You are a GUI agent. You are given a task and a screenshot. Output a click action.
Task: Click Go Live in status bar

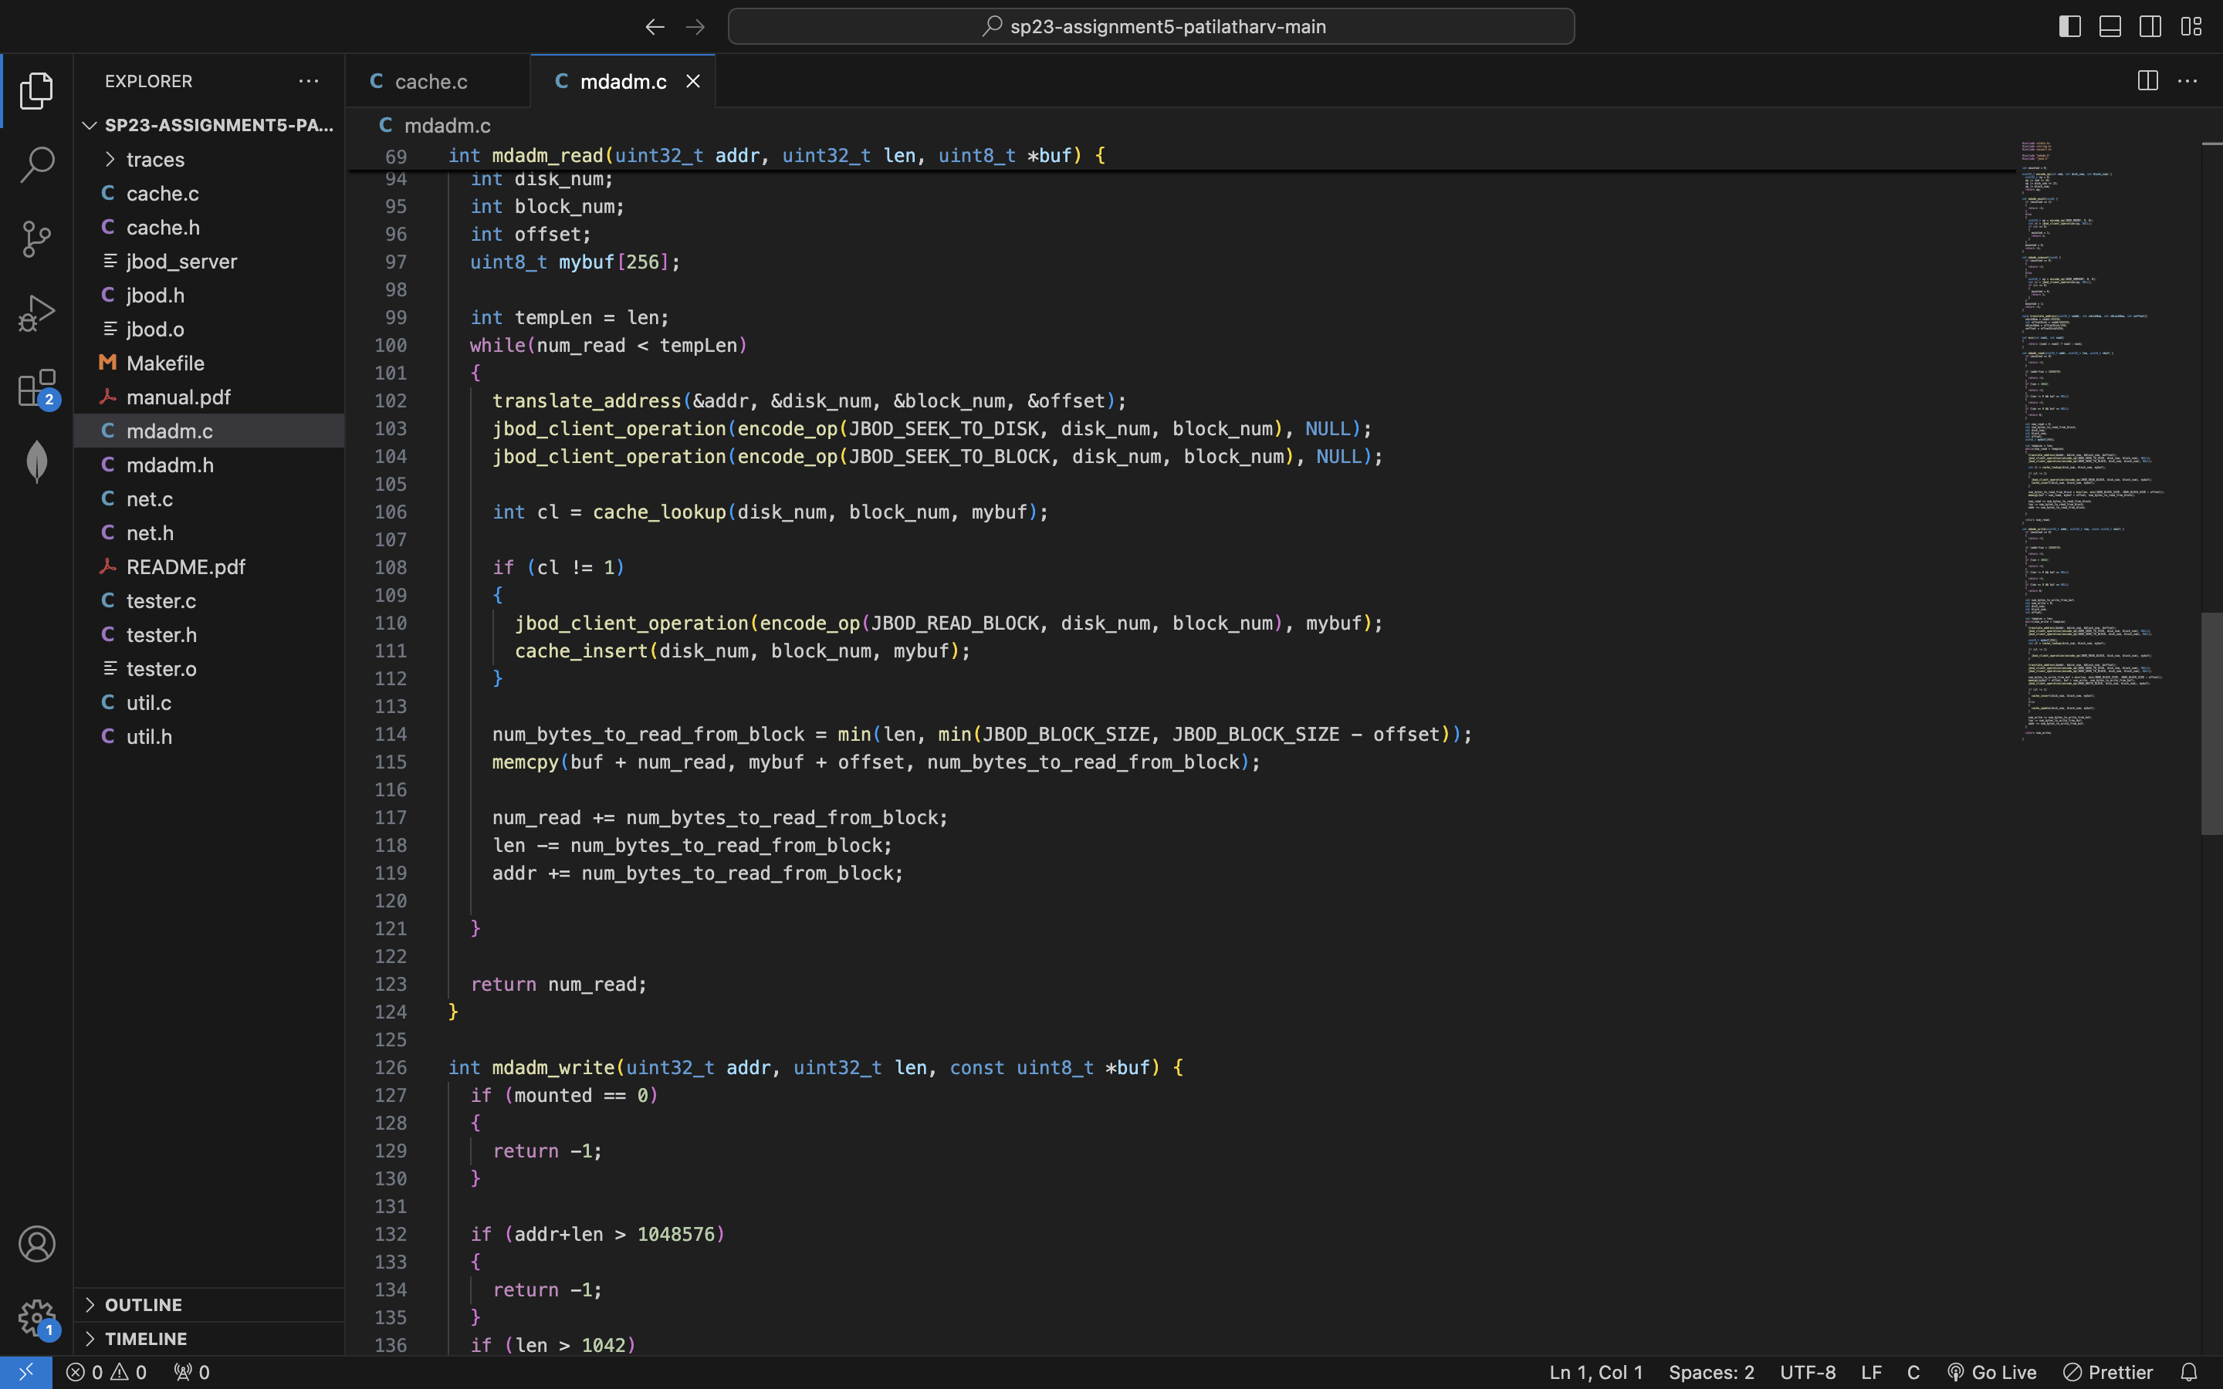pyautogui.click(x=1991, y=1371)
